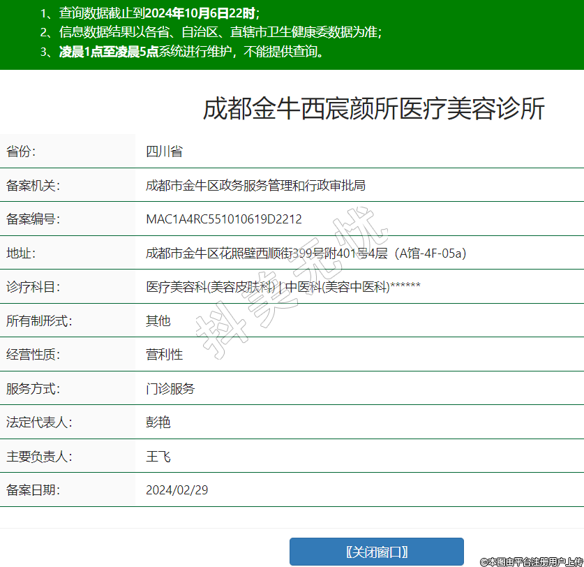The height and width of the screenshot is (567, 584).
Task: Click the notice about 查询数据截止 time
Action: [x=150, y=13]
